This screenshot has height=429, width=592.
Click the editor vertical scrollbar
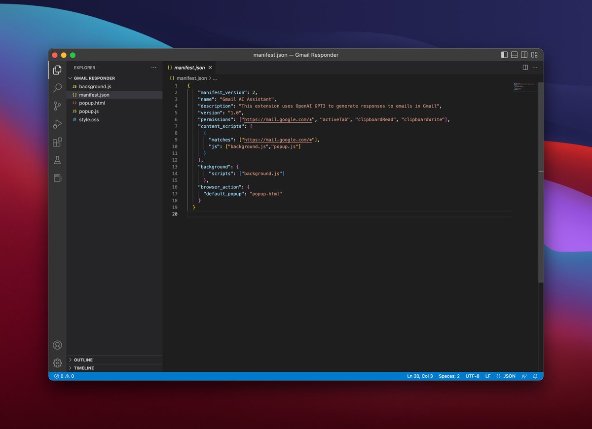coord(541,182)
